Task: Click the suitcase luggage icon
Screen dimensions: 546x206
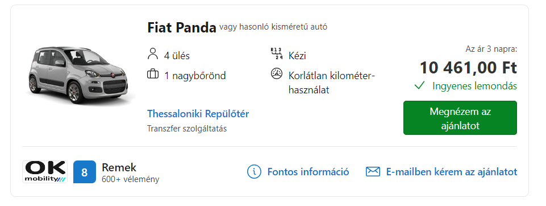Action: [152, 74]
